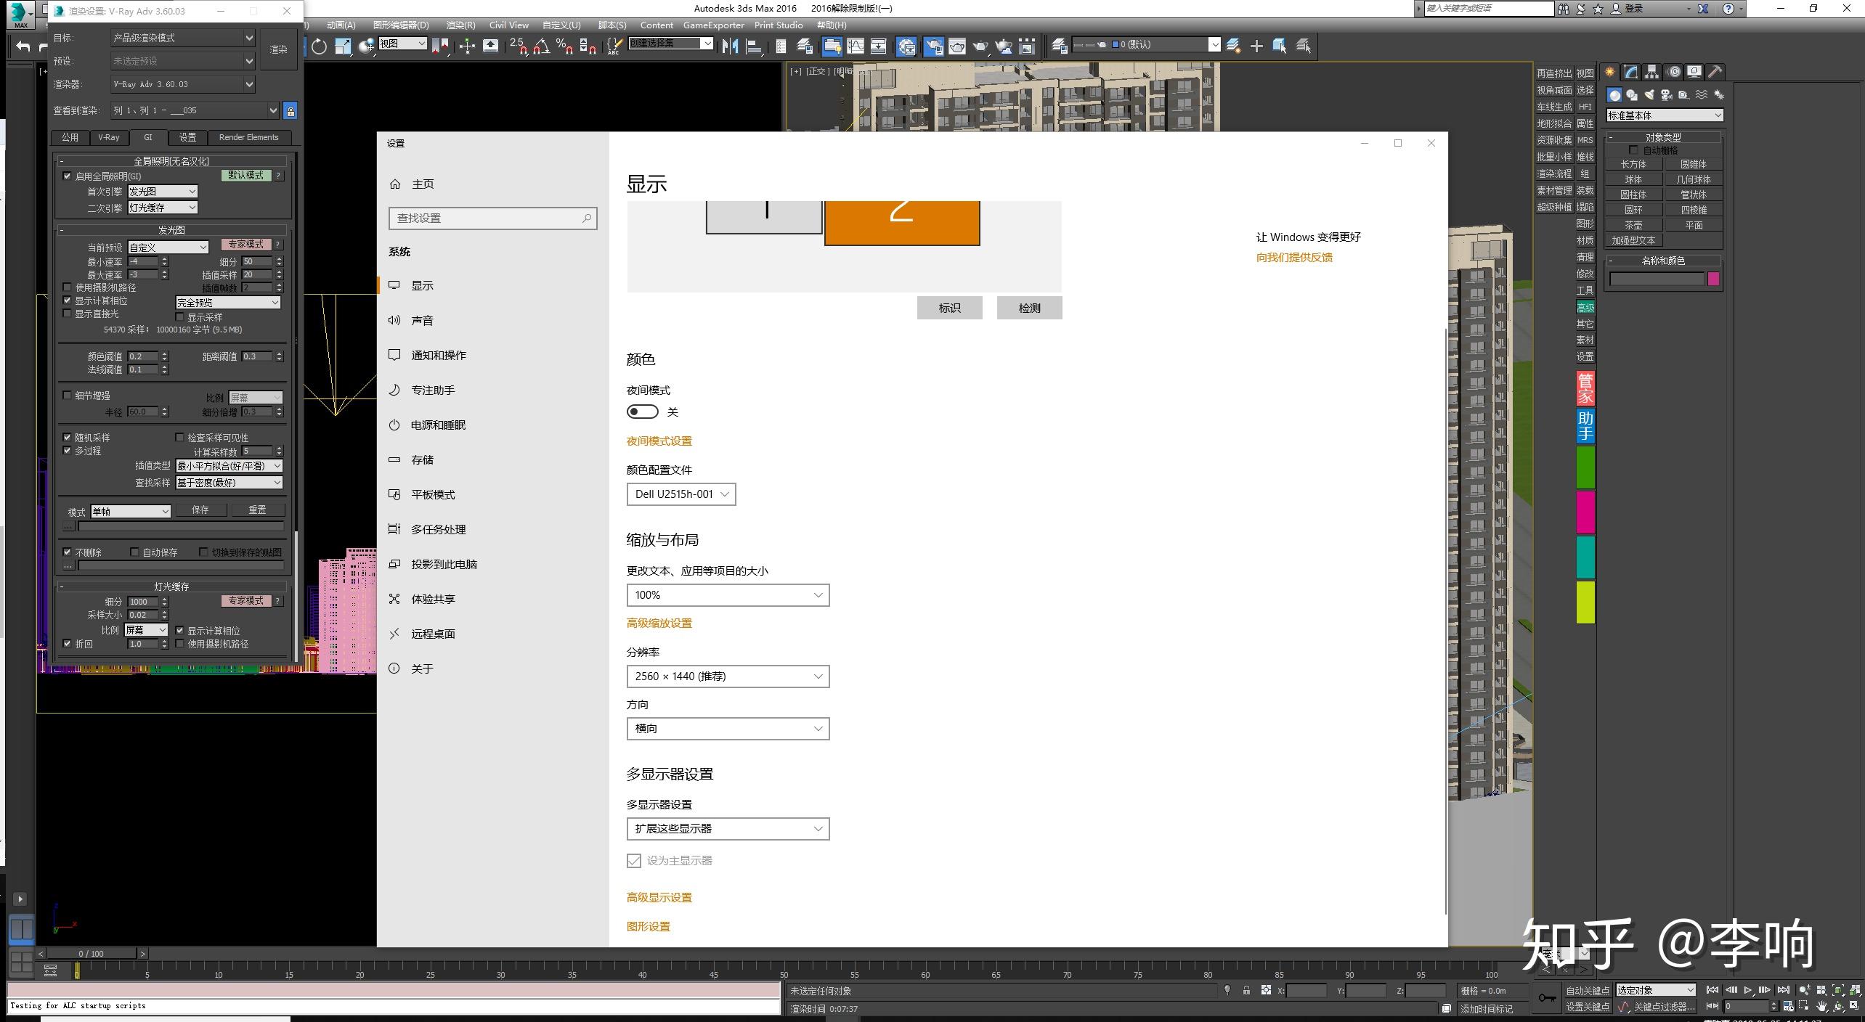This screenshot has height=1022, width=1865.
Task: Select the Rotate tool icon
Action: click(x=319, y=46)
